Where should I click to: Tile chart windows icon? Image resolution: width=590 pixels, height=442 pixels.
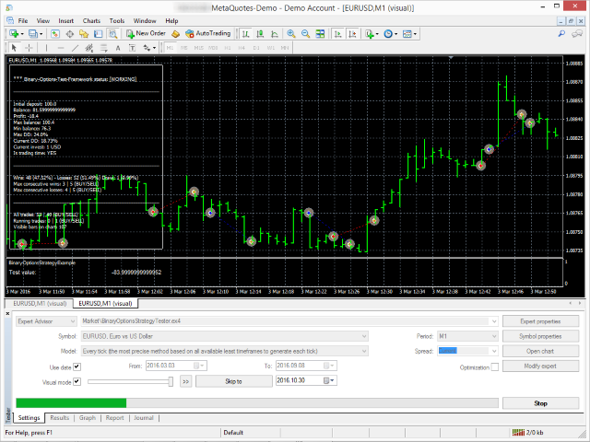point(320,34)
